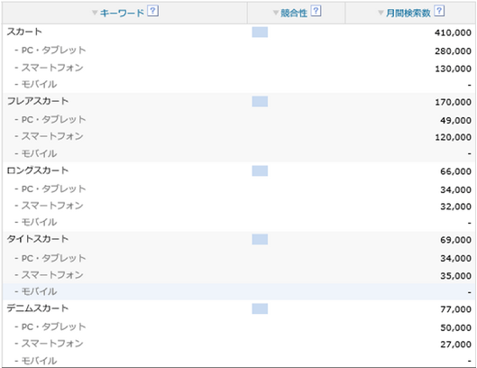Click competition bar for ロングスカート
This screenshot has width=477, height=368.
point(260,171)
